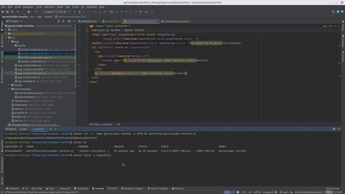Click the tarefa breadcrumb in navigation bar
This screenshot has height=194, width=345.
pyautogui.click(x=48, y=17)
